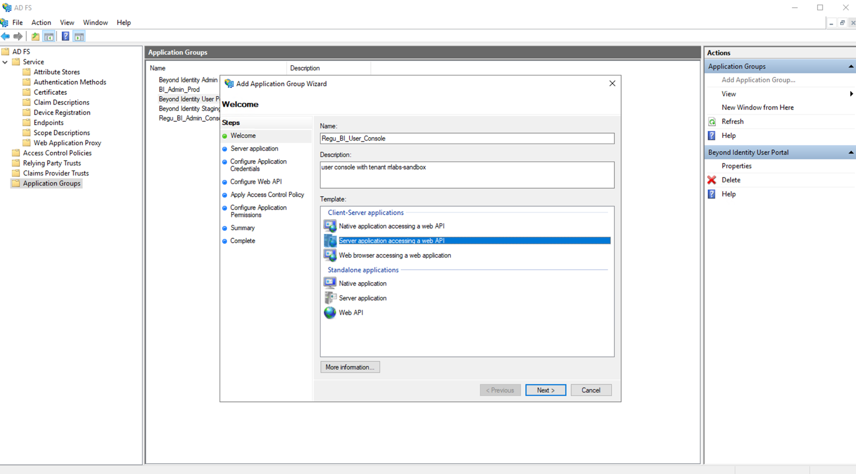Open the Action menu

(41, 23)
